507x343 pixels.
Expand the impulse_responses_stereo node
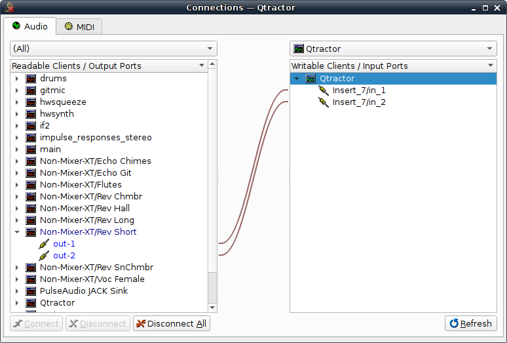[17, 138]
